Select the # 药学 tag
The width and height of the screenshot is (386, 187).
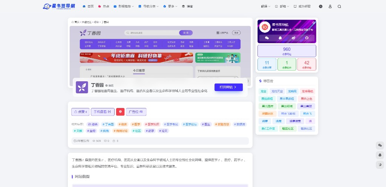150,131
